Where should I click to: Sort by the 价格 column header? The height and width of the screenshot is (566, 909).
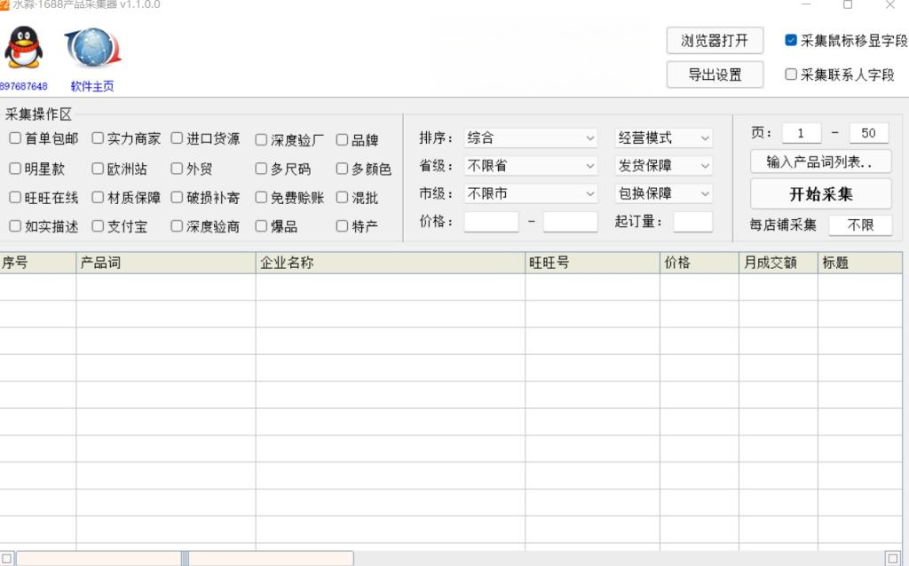(x=700, y=263)
